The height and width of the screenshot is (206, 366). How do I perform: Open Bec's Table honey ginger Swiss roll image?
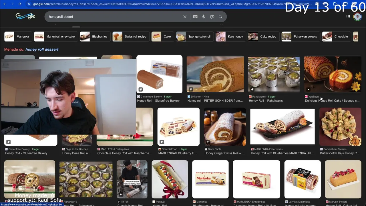[x=225, y=126]
